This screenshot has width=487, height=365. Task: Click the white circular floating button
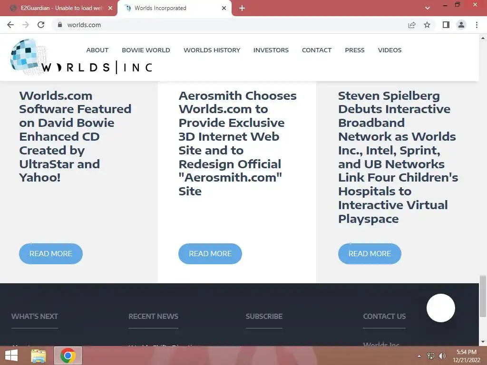(x=441, y=308)
